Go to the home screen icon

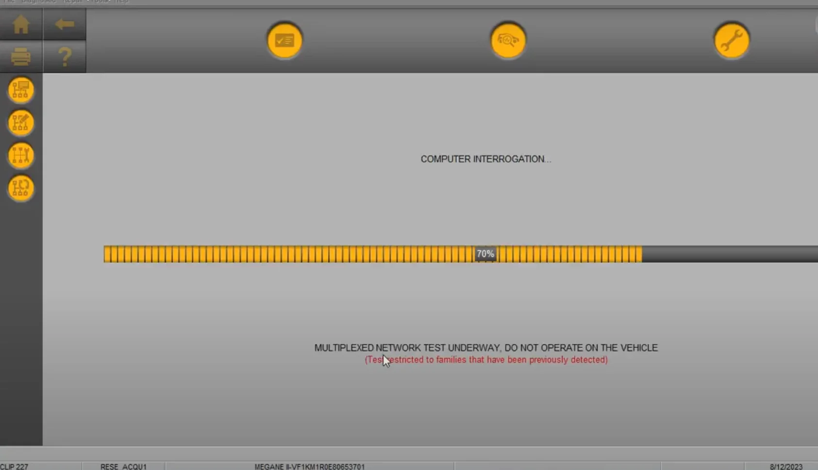[x=21, y=24]
